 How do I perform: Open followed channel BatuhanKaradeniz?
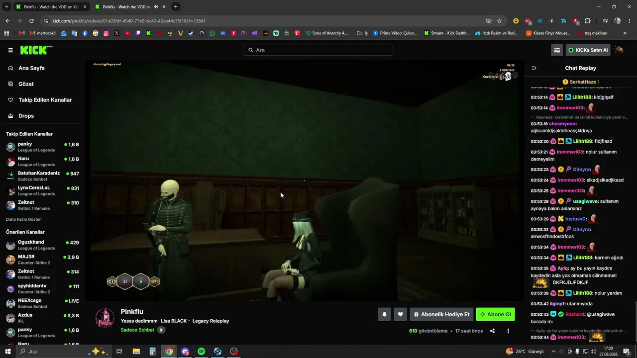[43, 176]
